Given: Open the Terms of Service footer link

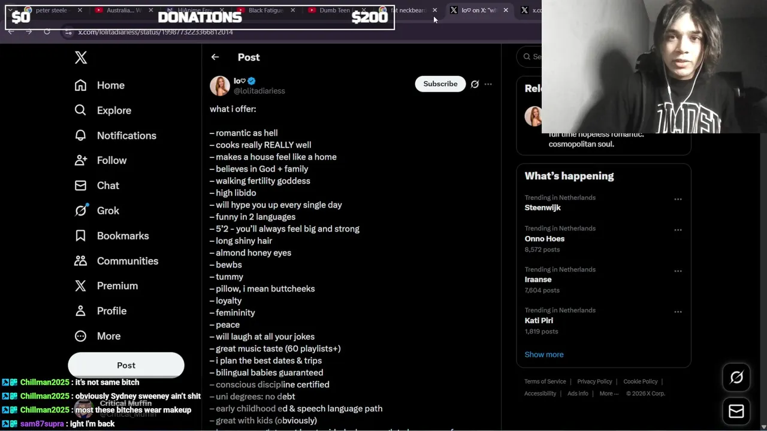Looking at the screenshot, I should 545,382.
